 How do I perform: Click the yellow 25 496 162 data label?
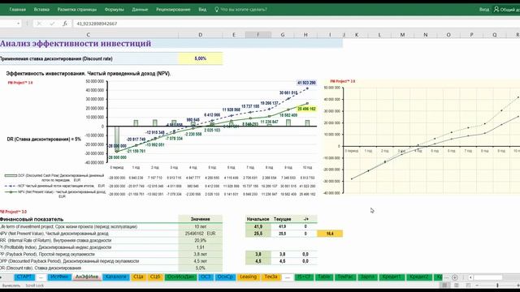click(x=306, y=109)
